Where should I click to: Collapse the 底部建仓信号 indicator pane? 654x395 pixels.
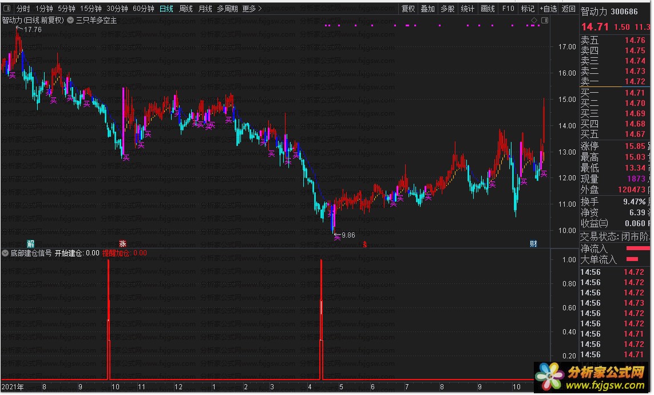point(5,253)
